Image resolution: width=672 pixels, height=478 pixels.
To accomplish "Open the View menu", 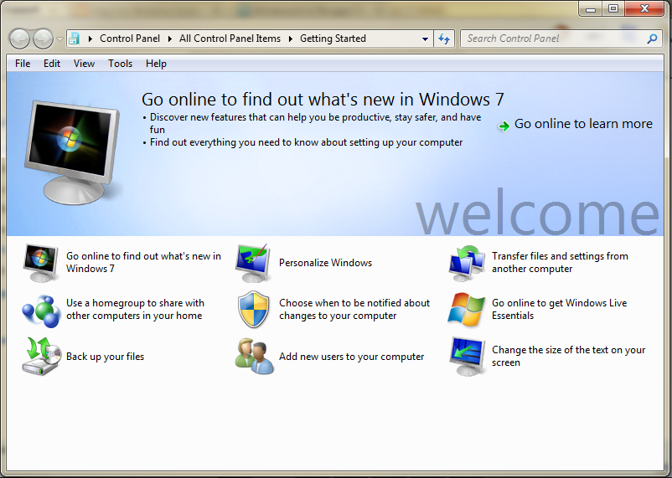I will point(84,64).
